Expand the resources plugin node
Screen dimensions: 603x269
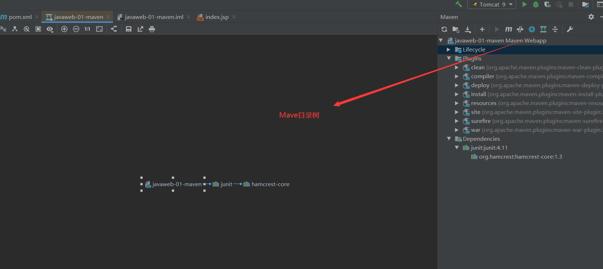456,103
